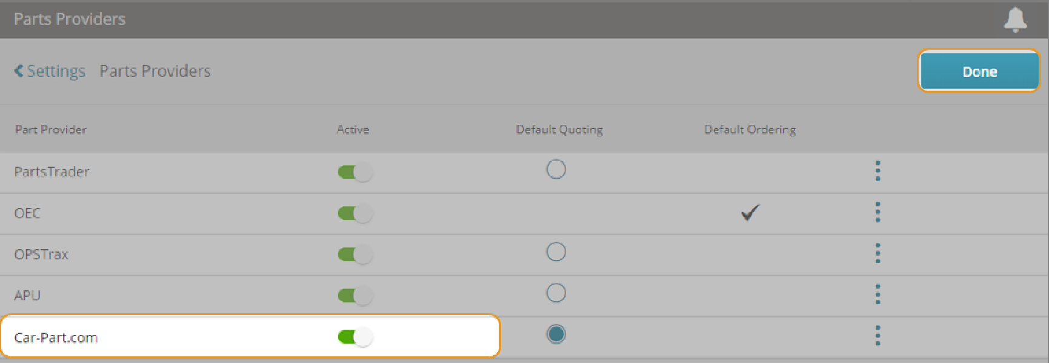This screenshot has height=363, width=1049.
Task: Toggle APU active switch
Action: (x=355, y=296)
